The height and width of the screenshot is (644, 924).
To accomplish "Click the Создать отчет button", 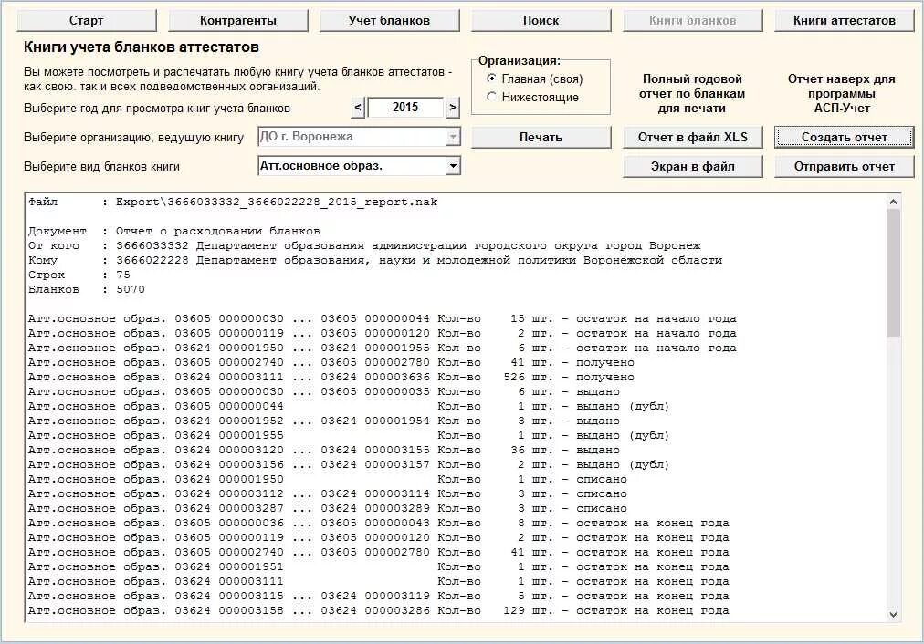I will coord(844,137).
